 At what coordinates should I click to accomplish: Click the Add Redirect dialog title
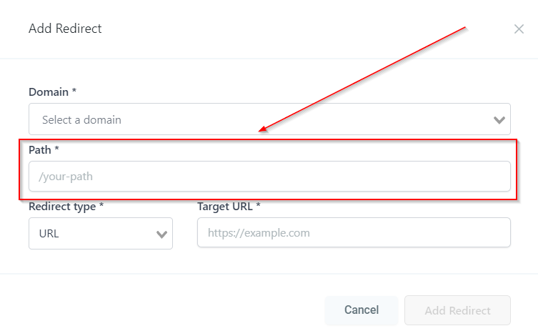coord(65,29)
